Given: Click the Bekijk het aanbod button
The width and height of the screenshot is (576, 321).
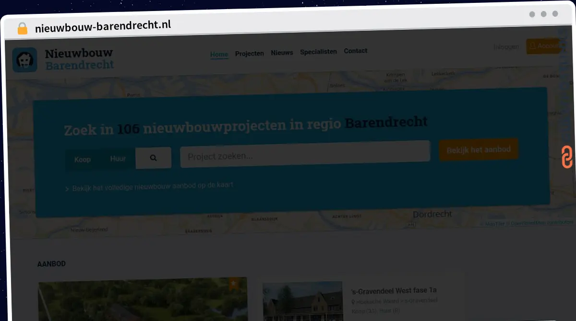Looking at the screenshot, I should (x=479, y=150).
